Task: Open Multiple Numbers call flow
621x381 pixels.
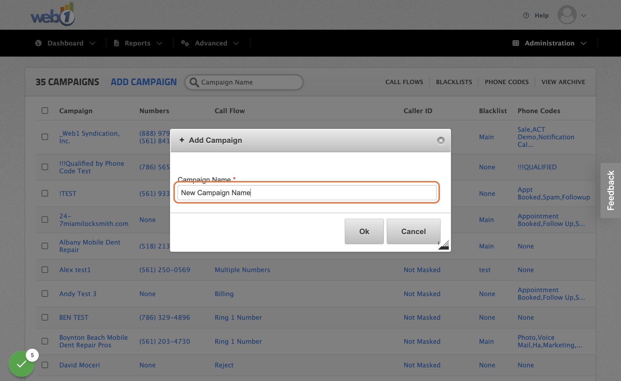Action: click(242, 270)
